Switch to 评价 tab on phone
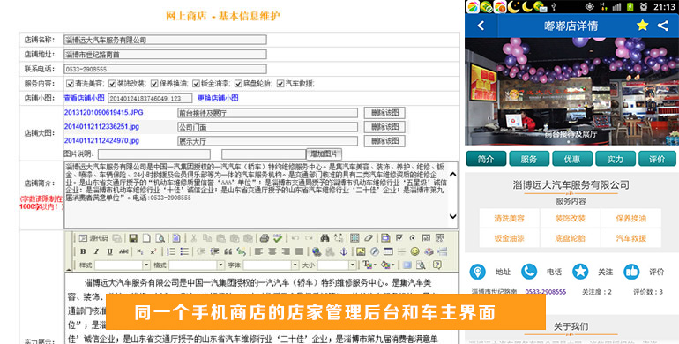The image size is (679, 344). (x=657, y=159)
